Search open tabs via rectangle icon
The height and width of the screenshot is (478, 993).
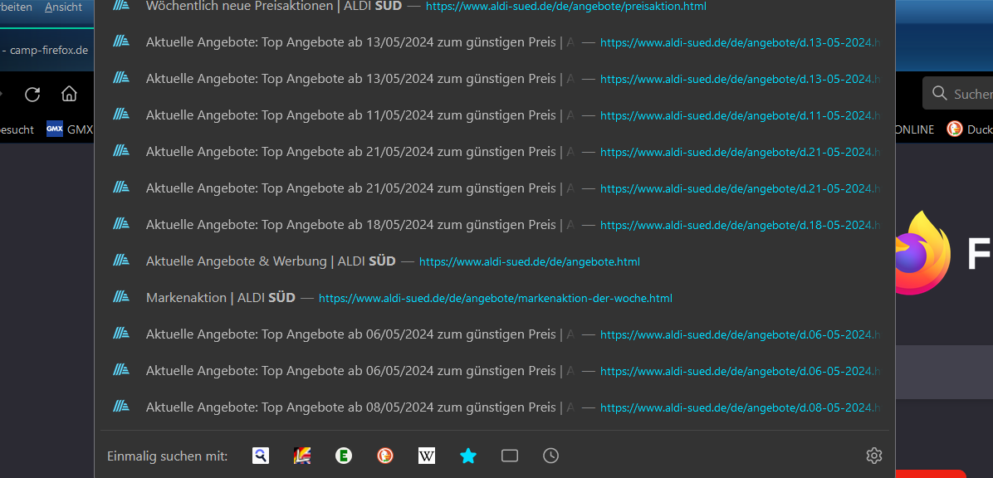click(510, 456)
